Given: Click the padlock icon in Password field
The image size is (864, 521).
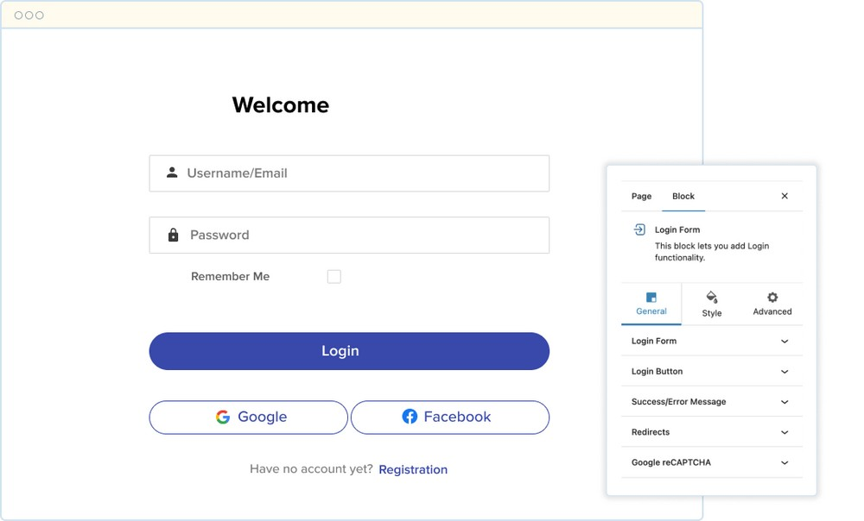Looking at the screenshot, I should pyautogui.click(x=173, y=235).
